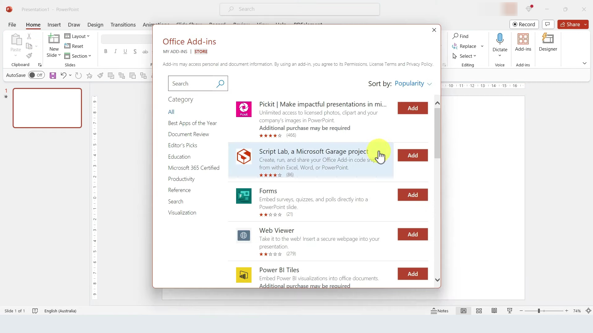This screenshot has height=333, width=593.
Task: Open the Undo history dropdown arrow
Action: pyautogui.click(x=70, y=75)
